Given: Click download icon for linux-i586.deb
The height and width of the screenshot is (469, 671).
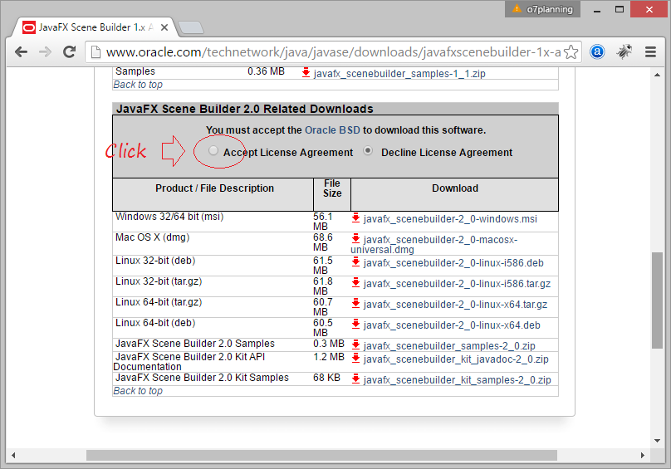Looking at the screenshot, I should [355, 261].
